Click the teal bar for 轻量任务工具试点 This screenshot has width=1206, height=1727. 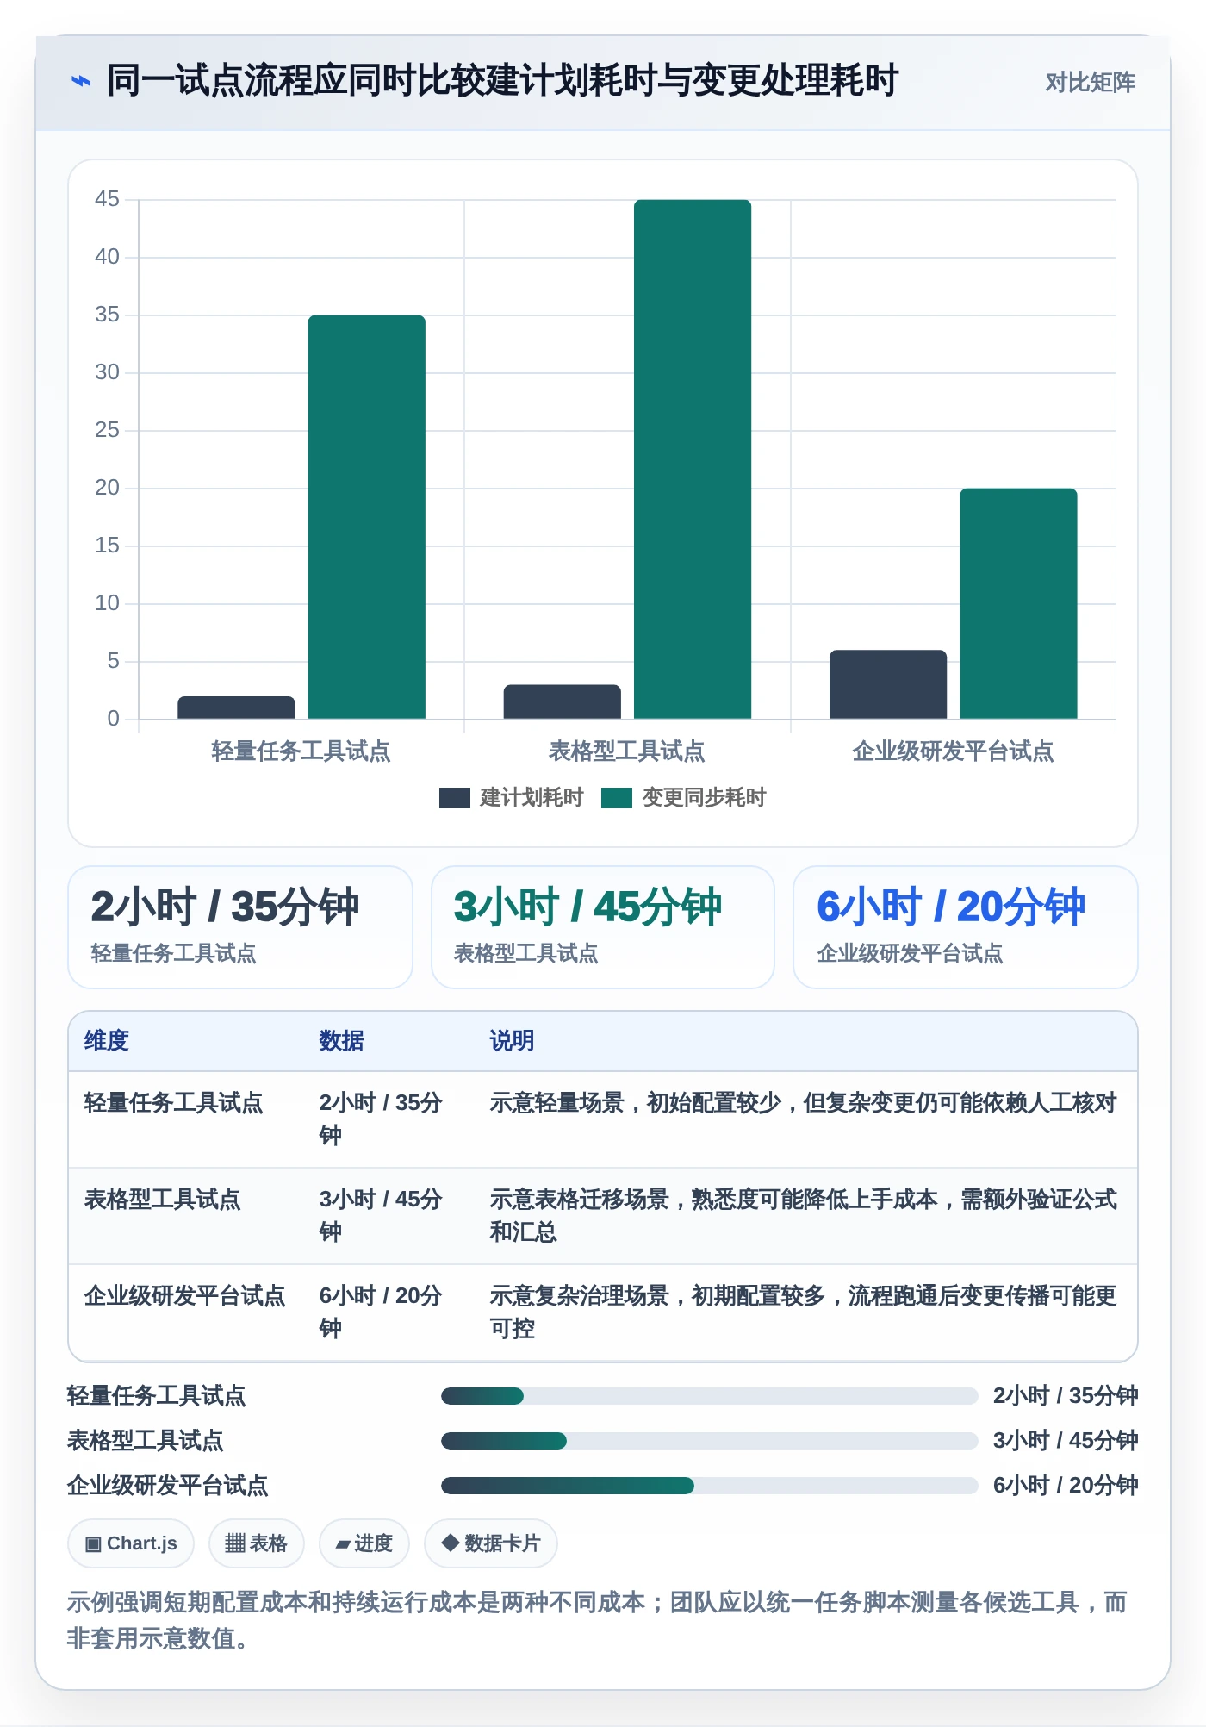point(367,517)
